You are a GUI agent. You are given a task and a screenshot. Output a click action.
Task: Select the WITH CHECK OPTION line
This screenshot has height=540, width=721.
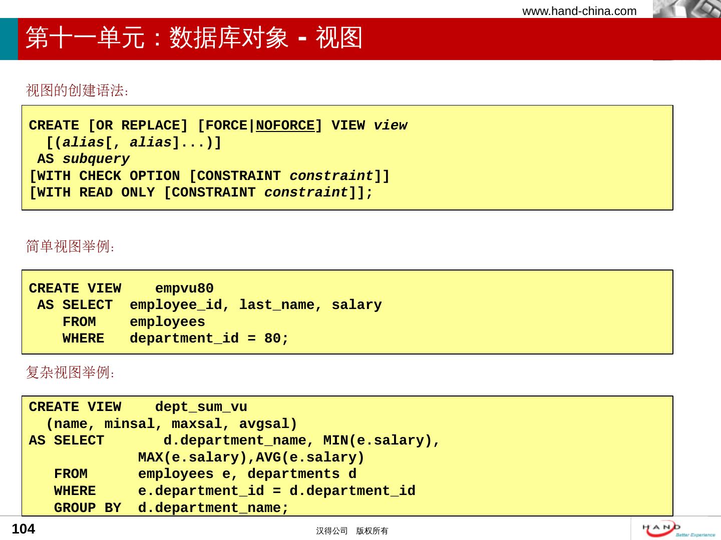coord(209,176)
